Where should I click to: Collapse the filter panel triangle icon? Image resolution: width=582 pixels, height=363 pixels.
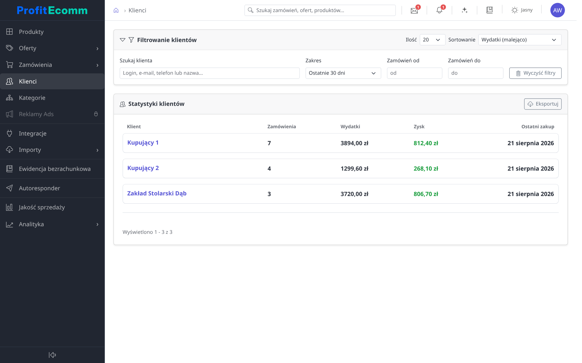(122, 40)
